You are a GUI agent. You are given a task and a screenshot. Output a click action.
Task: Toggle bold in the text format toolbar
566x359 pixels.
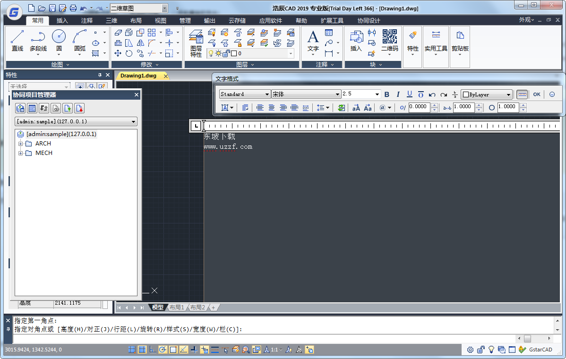point(387,94)
